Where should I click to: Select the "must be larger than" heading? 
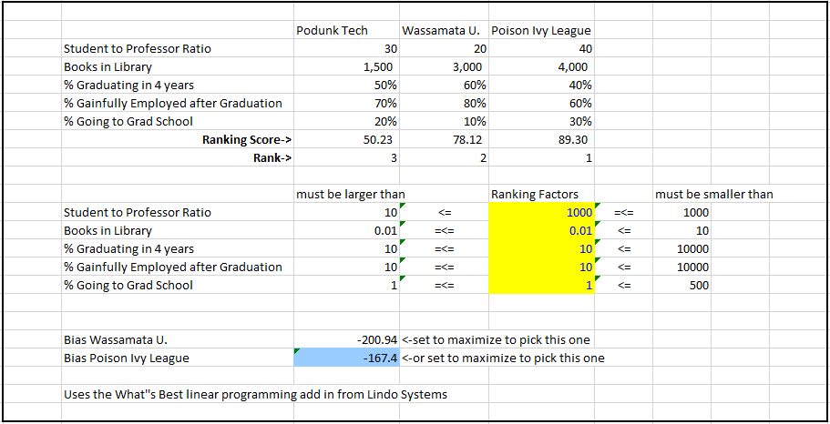(x=351, y=194)
